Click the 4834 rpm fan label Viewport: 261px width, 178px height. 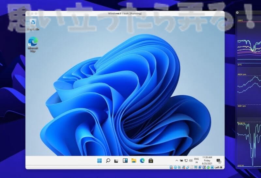coord(242,75)
